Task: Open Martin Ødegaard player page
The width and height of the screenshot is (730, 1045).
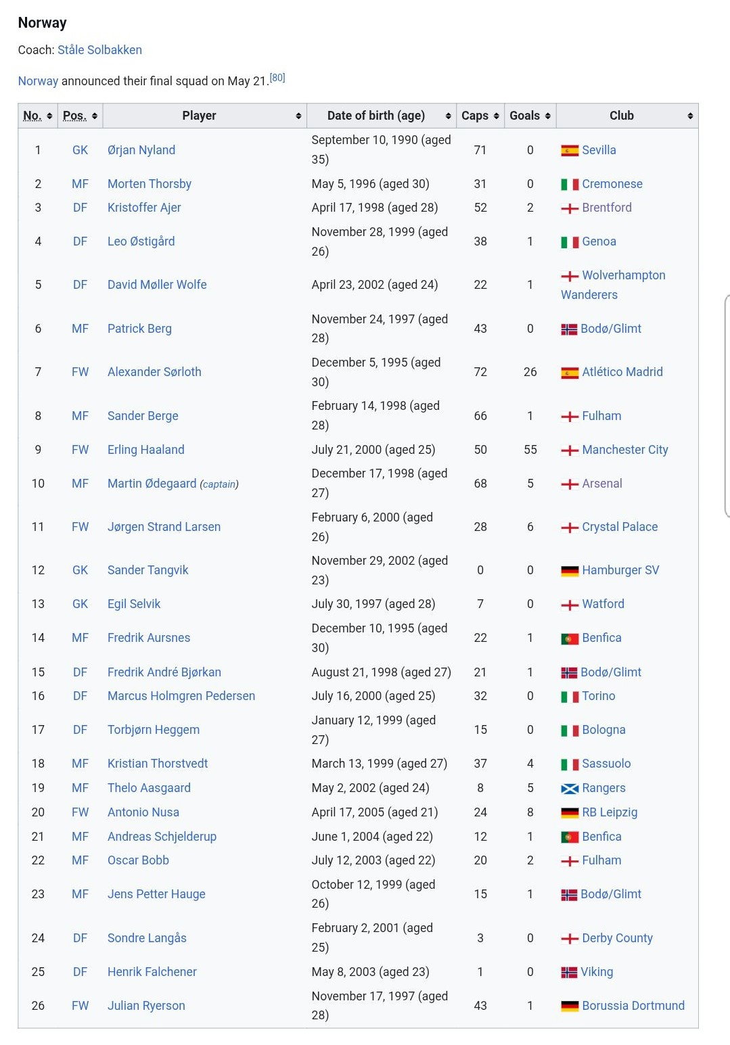Action: [x=152, y=484]
